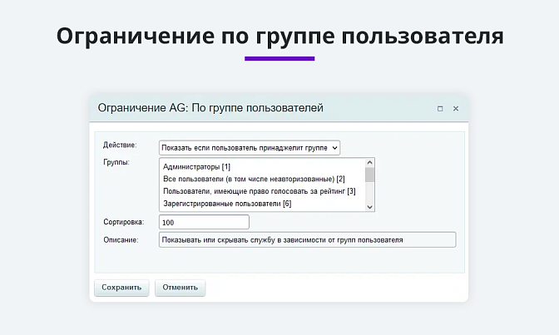Screen dimensions: 559x335
Task: Click the Группы label
Action: click(x=116, y=162)
